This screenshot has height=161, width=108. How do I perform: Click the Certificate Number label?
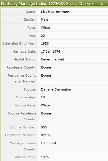click(x=21, y=135)
